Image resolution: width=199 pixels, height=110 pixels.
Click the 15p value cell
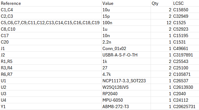[106, 16]
